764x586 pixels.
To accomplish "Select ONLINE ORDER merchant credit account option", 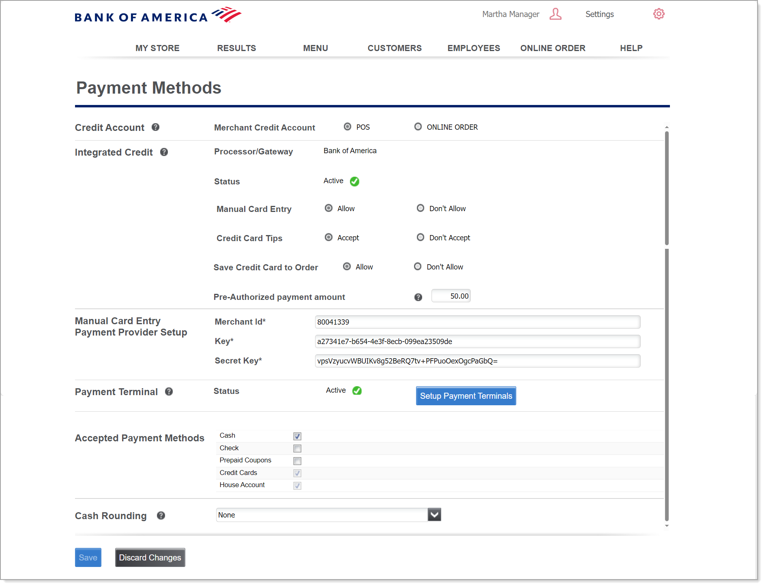I will coord(418,127).
